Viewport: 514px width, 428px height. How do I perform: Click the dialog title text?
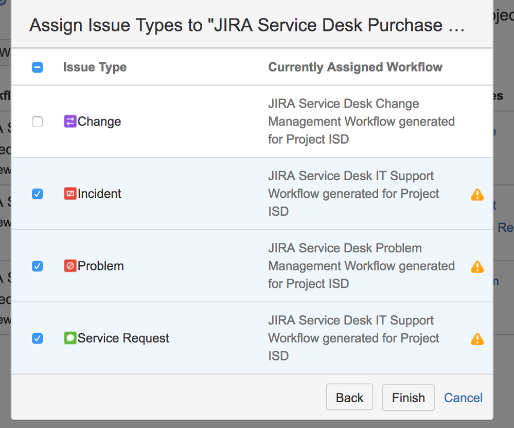[247, 25]
